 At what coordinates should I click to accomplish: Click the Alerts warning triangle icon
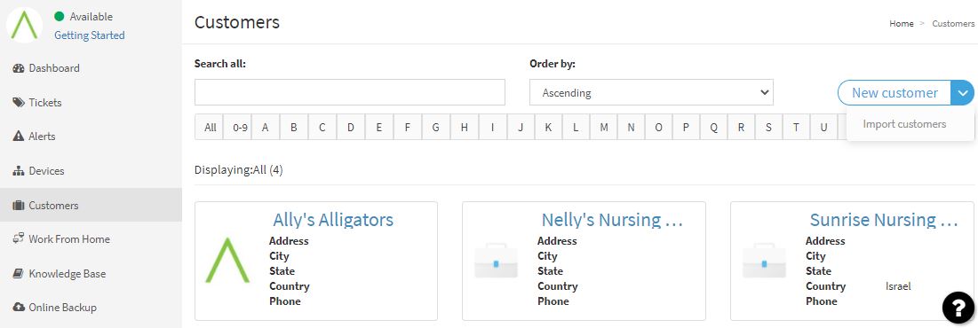pyautogui.click(x=18, y=137)
